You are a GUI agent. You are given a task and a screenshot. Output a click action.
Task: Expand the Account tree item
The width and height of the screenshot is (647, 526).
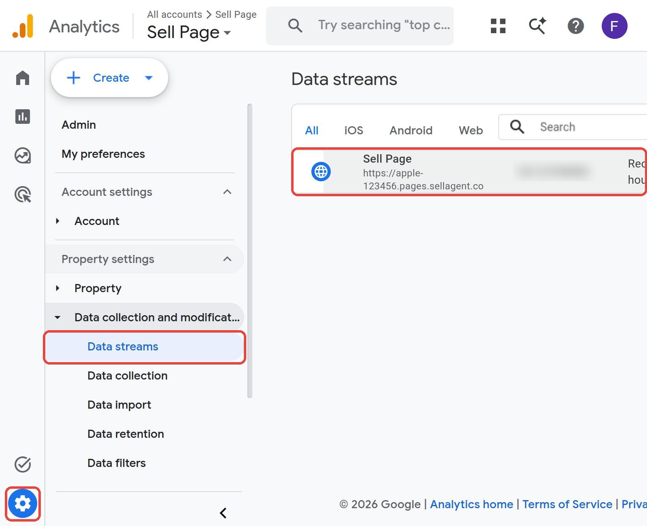pos(57,221)
